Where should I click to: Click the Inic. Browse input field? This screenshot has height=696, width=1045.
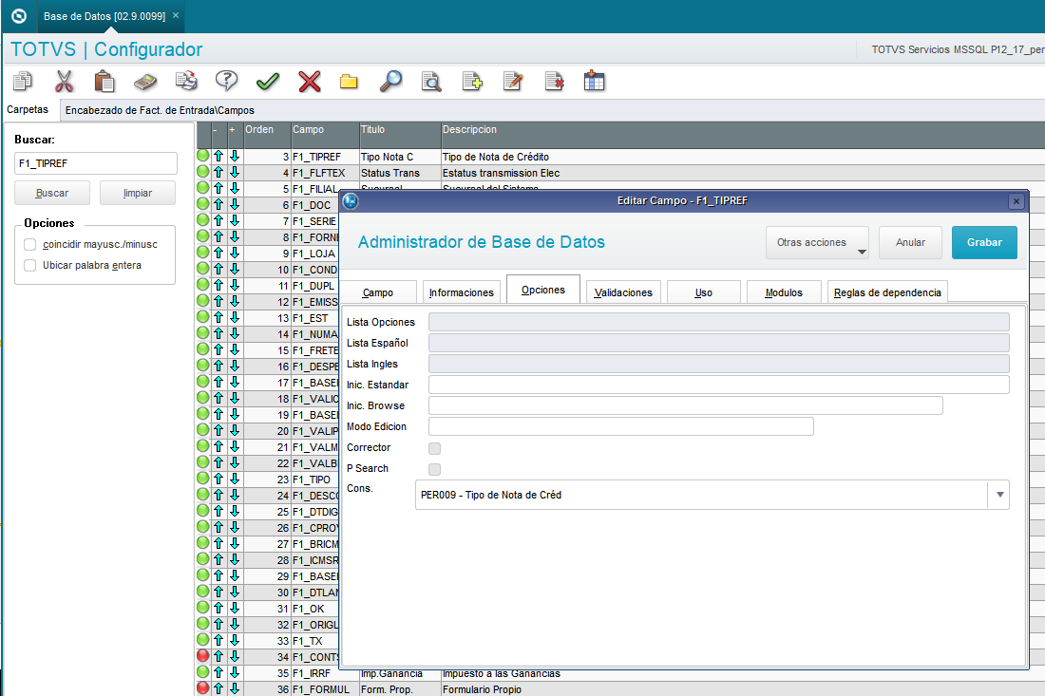point(685,405)
